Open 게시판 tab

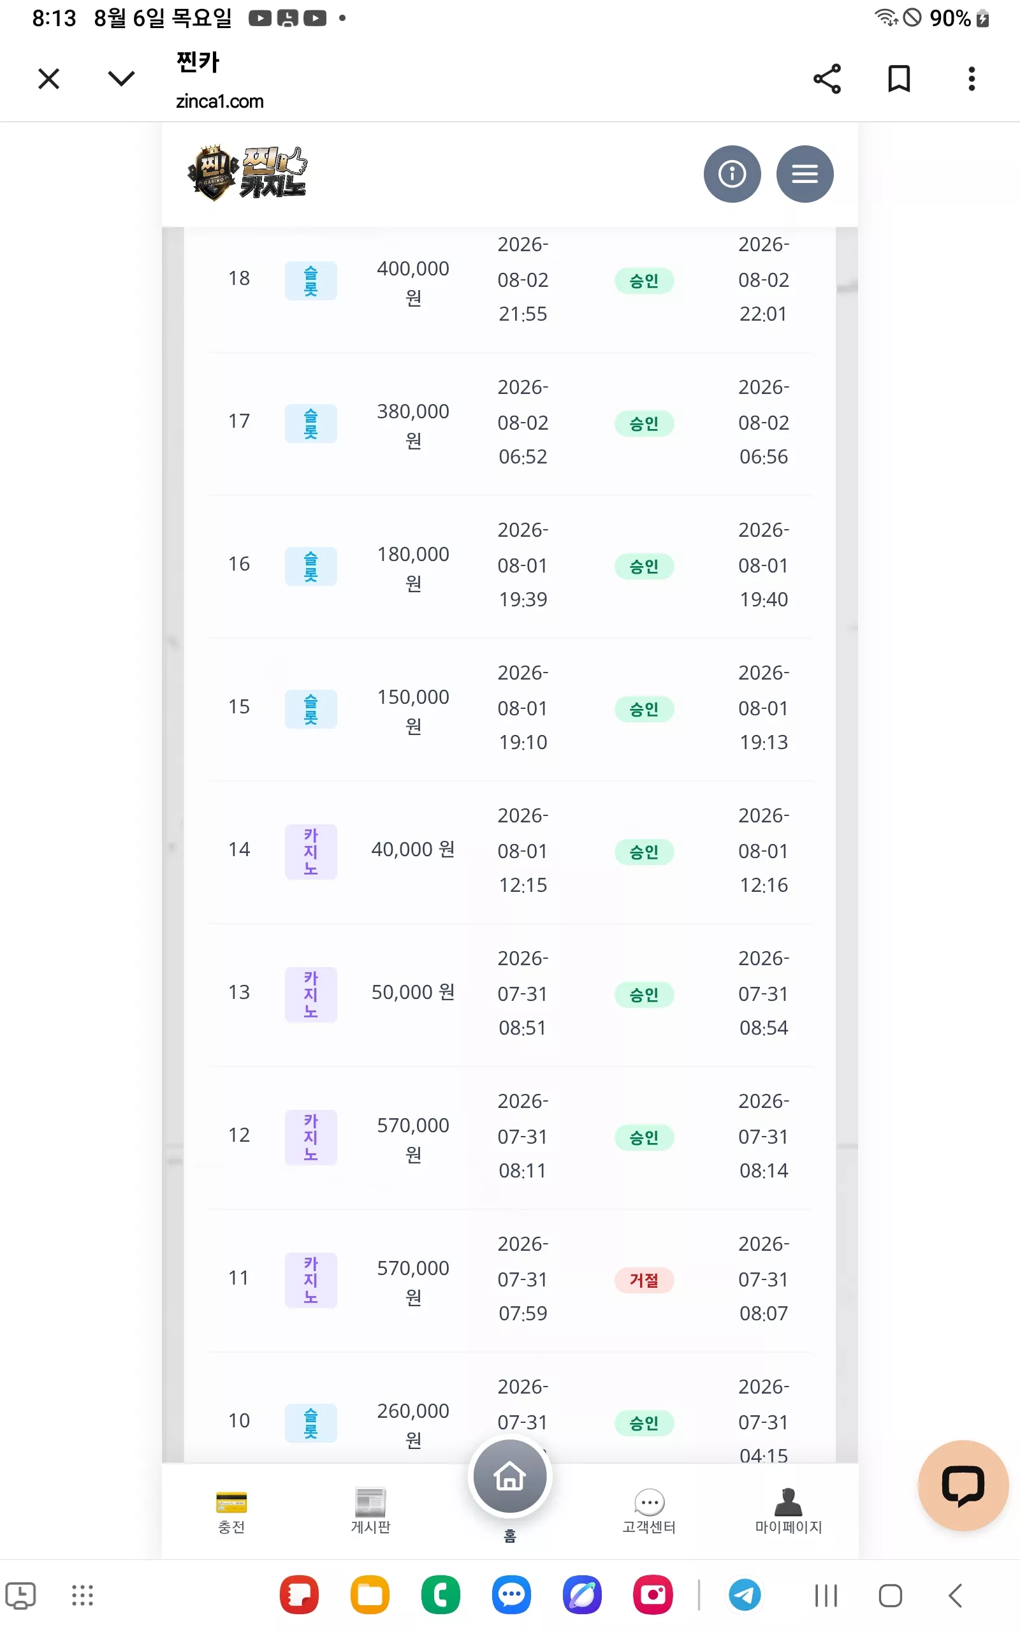(x=370, y=1512)
